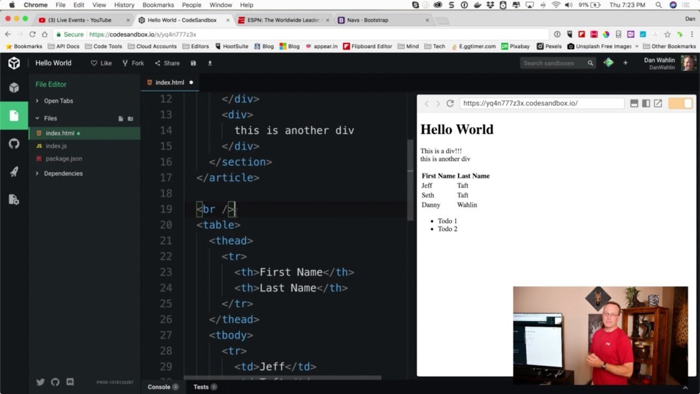Toggle the orange preview switch

[680, 103]
